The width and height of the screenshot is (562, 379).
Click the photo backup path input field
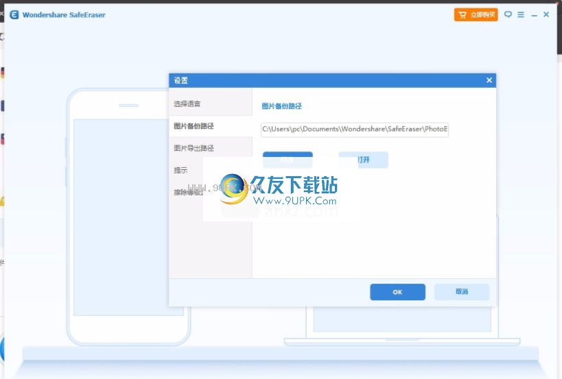coord(355,130)
